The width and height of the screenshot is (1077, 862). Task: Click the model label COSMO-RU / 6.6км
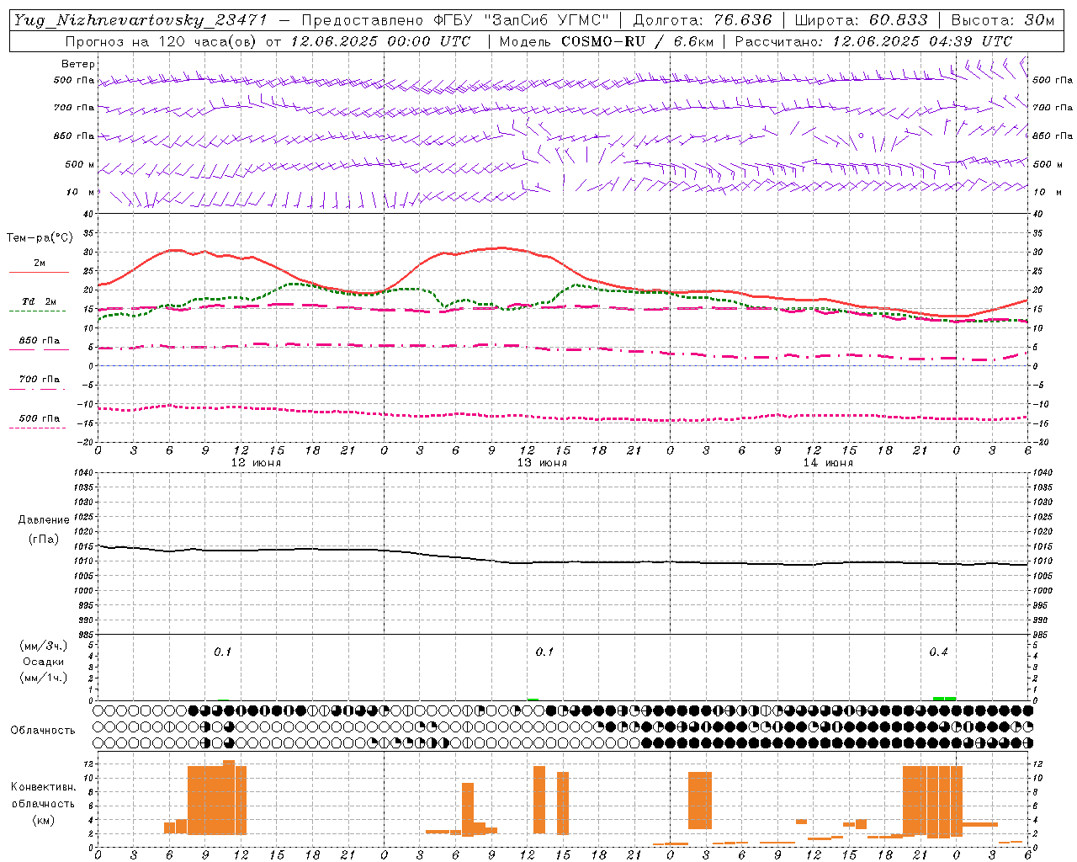click(638, 41)
